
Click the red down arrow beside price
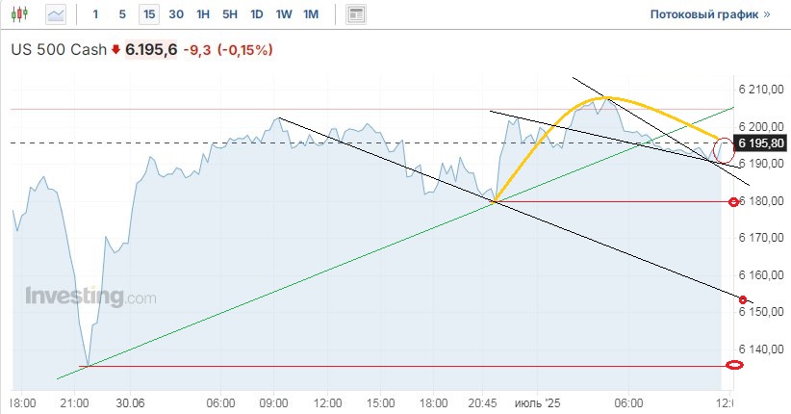click(x=115, y=50)
